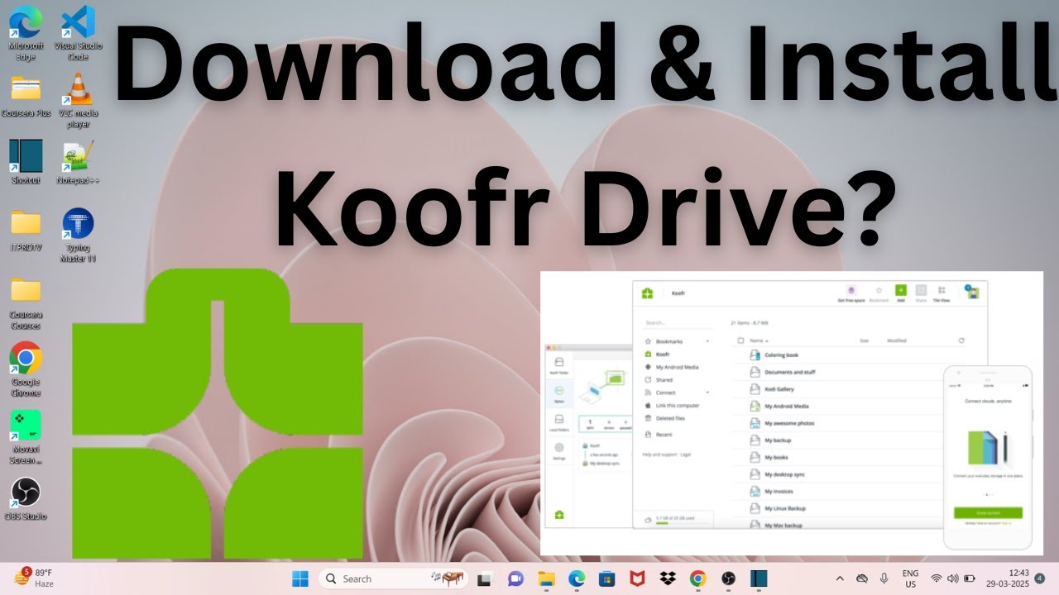The height and width of the screenshot is (595, 1059).
Task: Expand the hidden system tray icons chevron
Action: [840, 578]
